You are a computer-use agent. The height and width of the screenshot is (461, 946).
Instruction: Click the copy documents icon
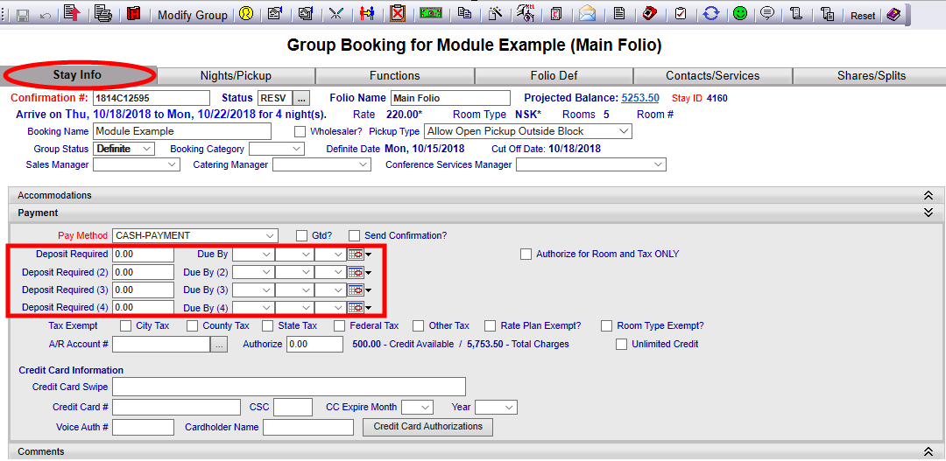click(x=464, y=14)
